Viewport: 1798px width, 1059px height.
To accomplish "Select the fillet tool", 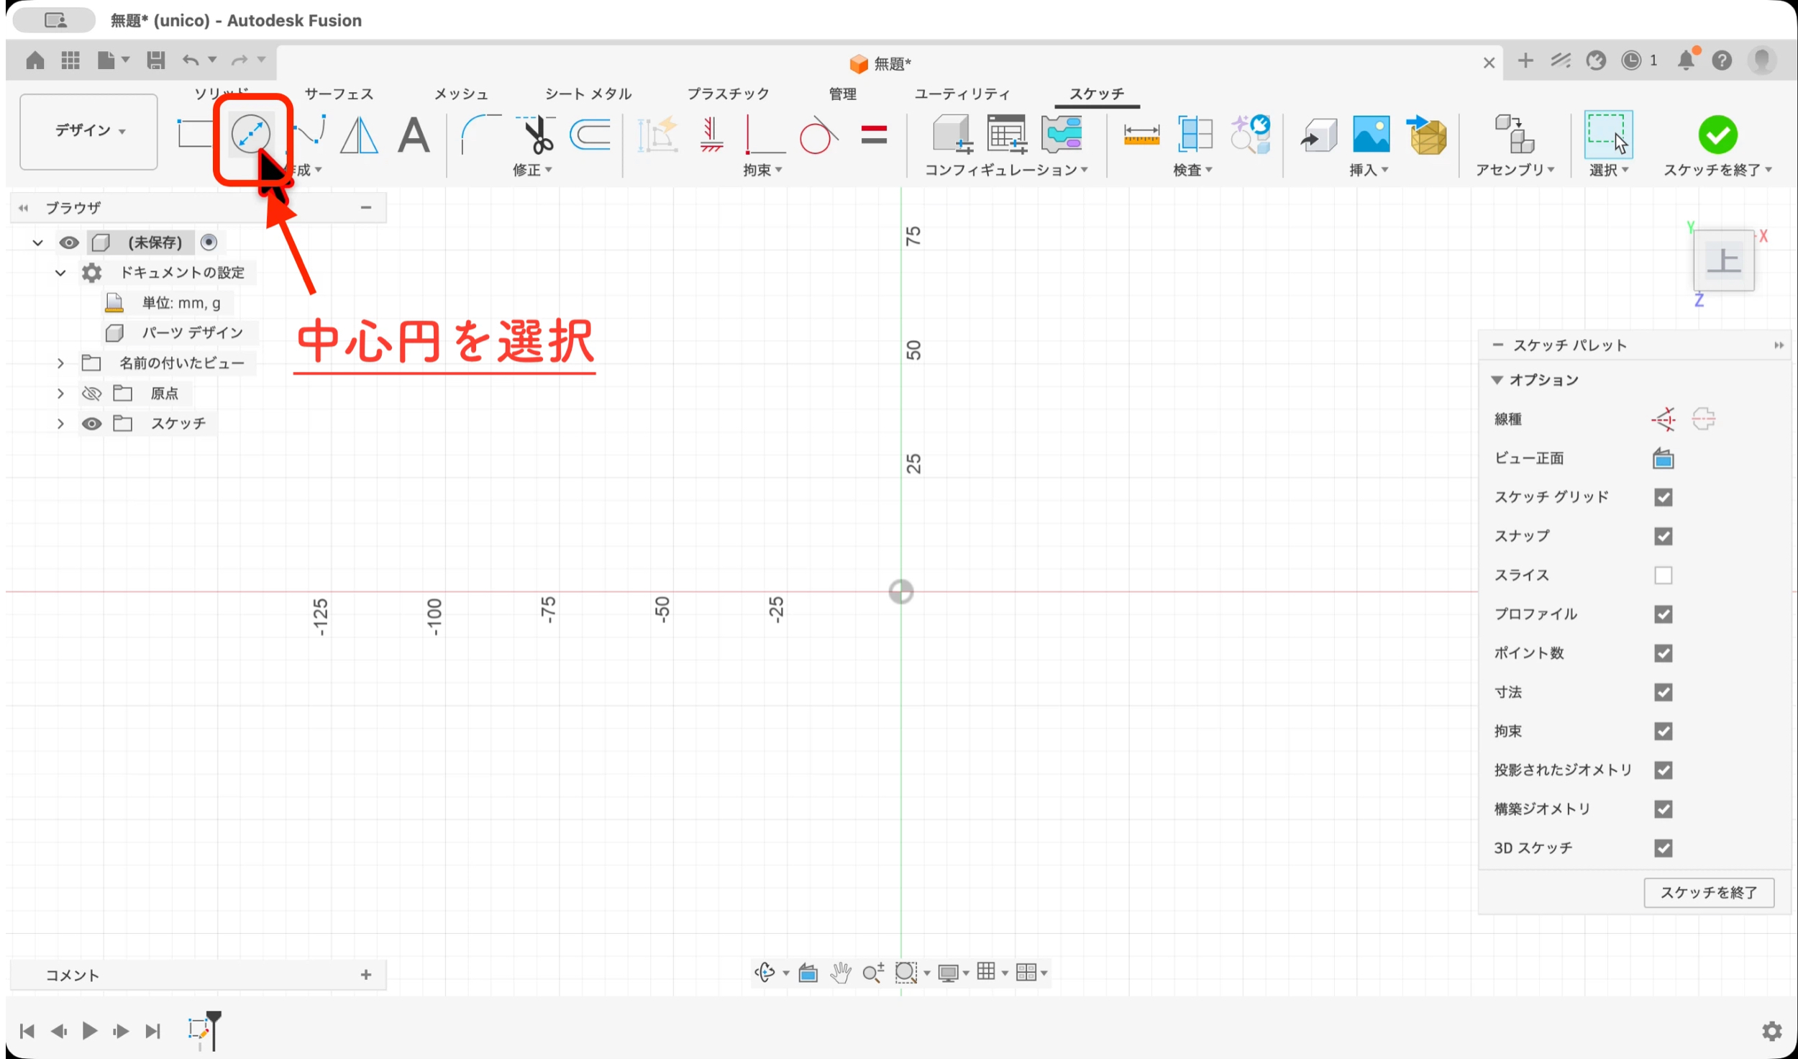I will point(480,135).
